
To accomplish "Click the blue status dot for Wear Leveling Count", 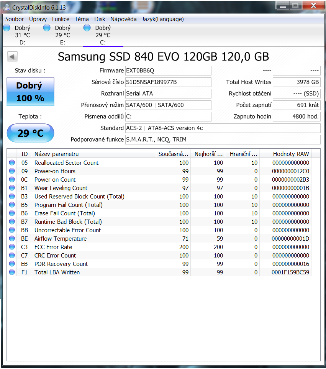I will 12,188.
